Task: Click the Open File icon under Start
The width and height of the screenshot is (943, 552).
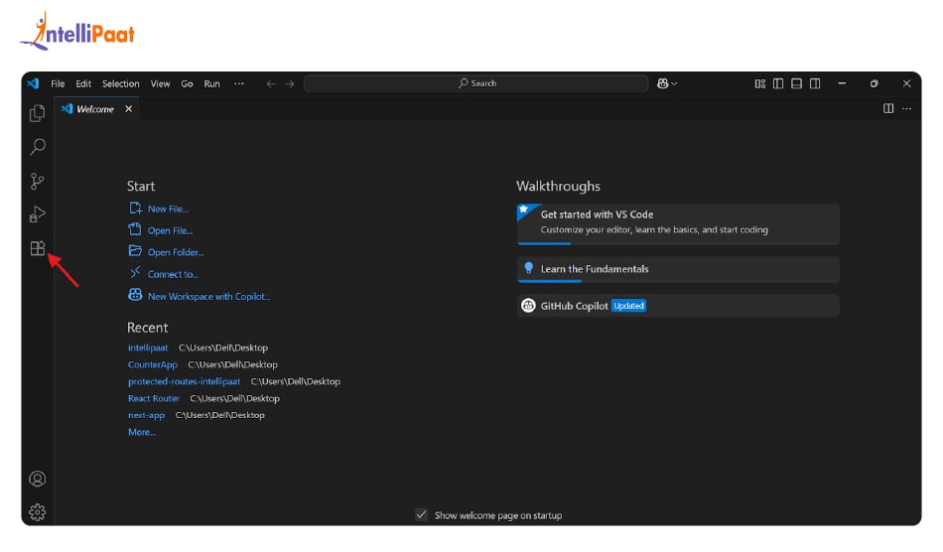Action: click(135, 229)
